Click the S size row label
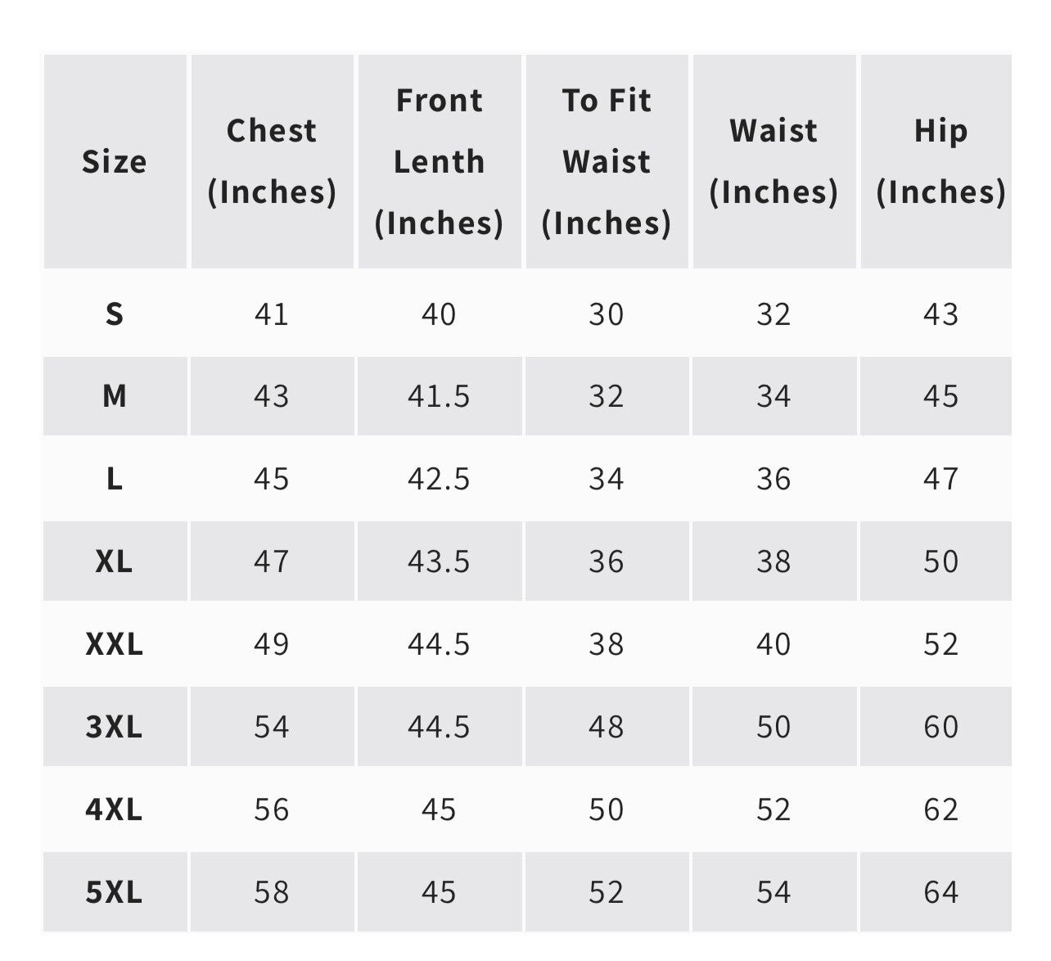This screenshot has width=1051, height=961. pyautogui.click(x=115, y=314)
